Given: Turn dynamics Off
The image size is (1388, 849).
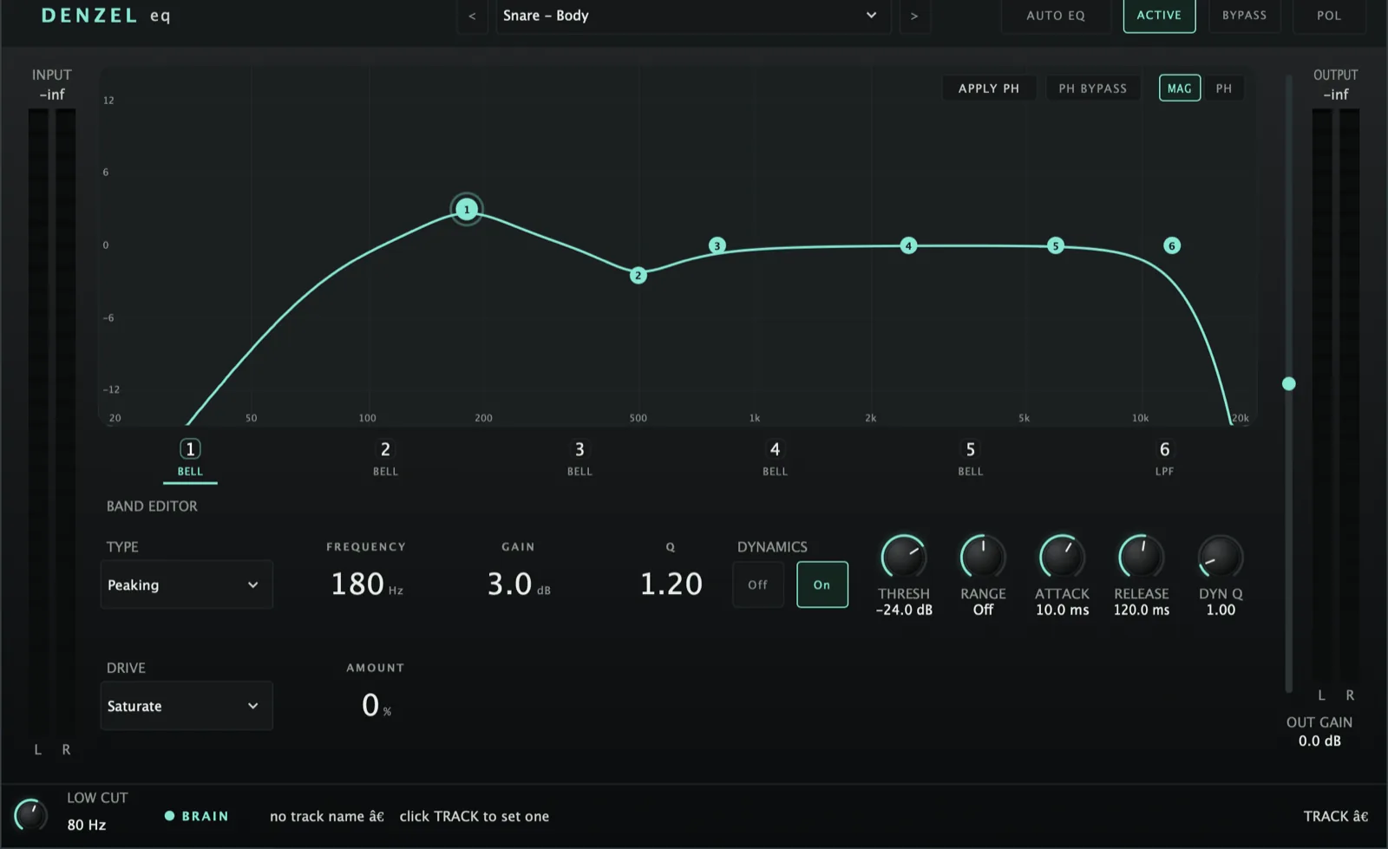Looking at the screenshot, I should point(758,585).
